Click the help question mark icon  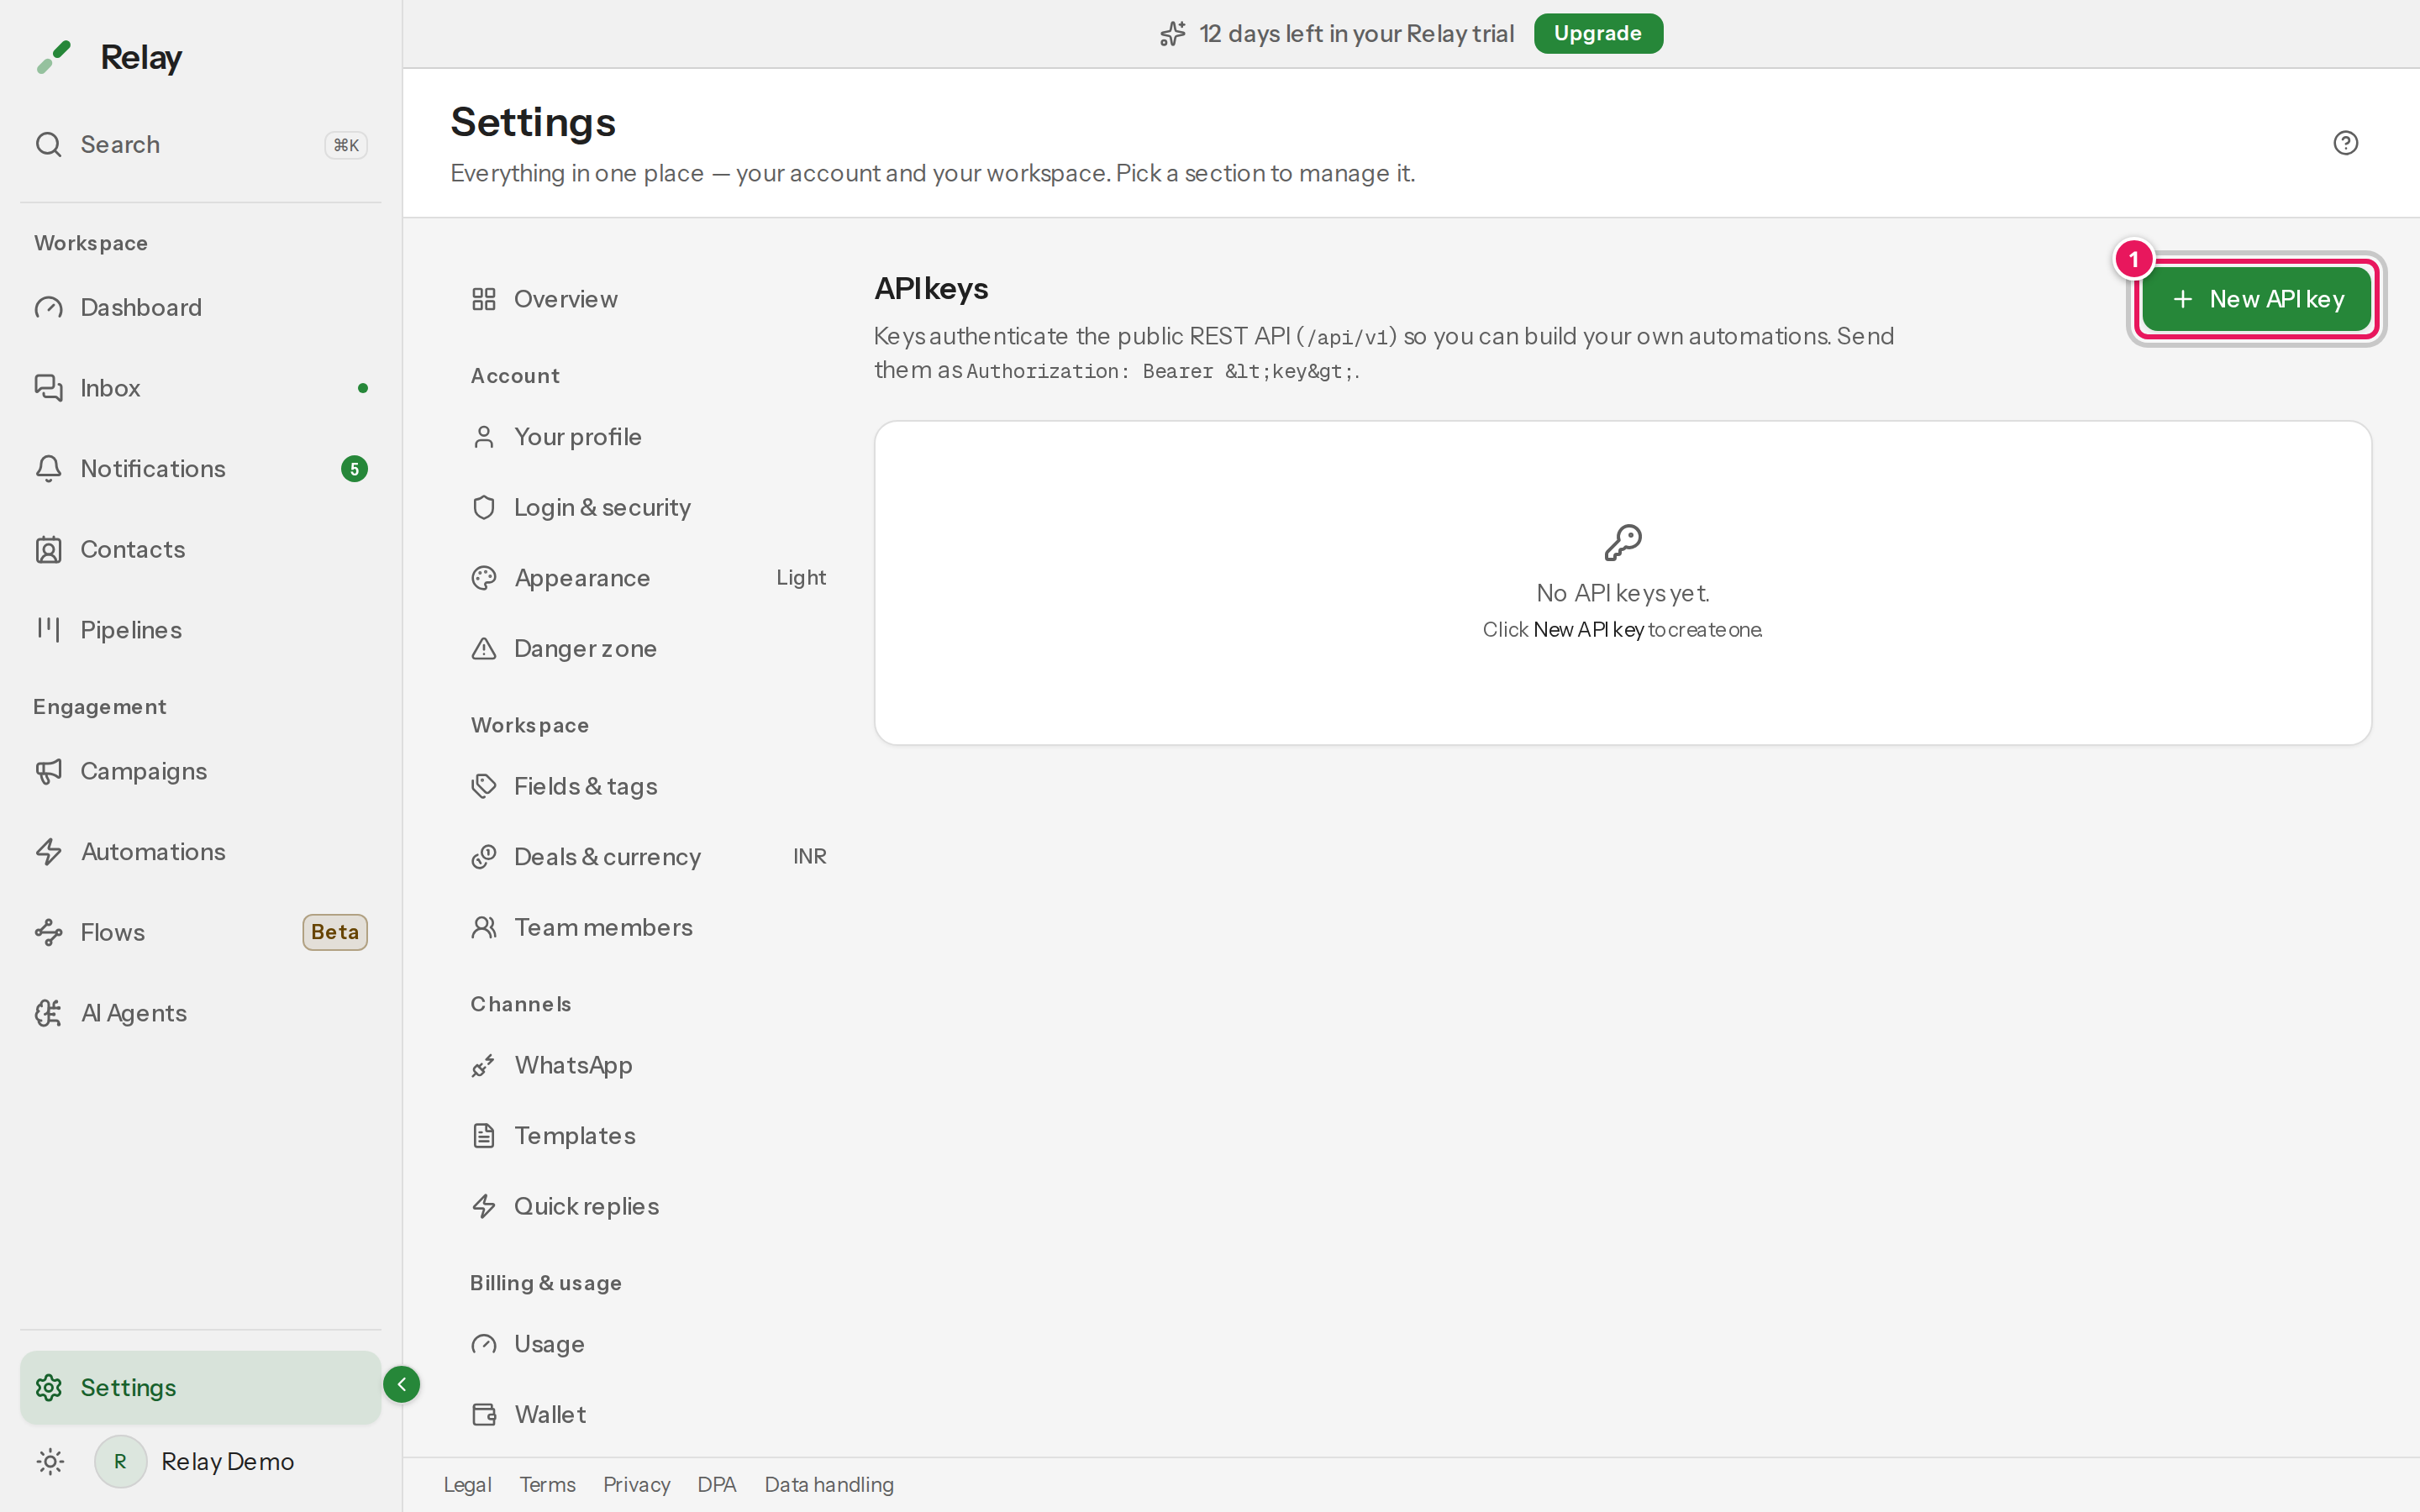click(x=2345, y=143)
